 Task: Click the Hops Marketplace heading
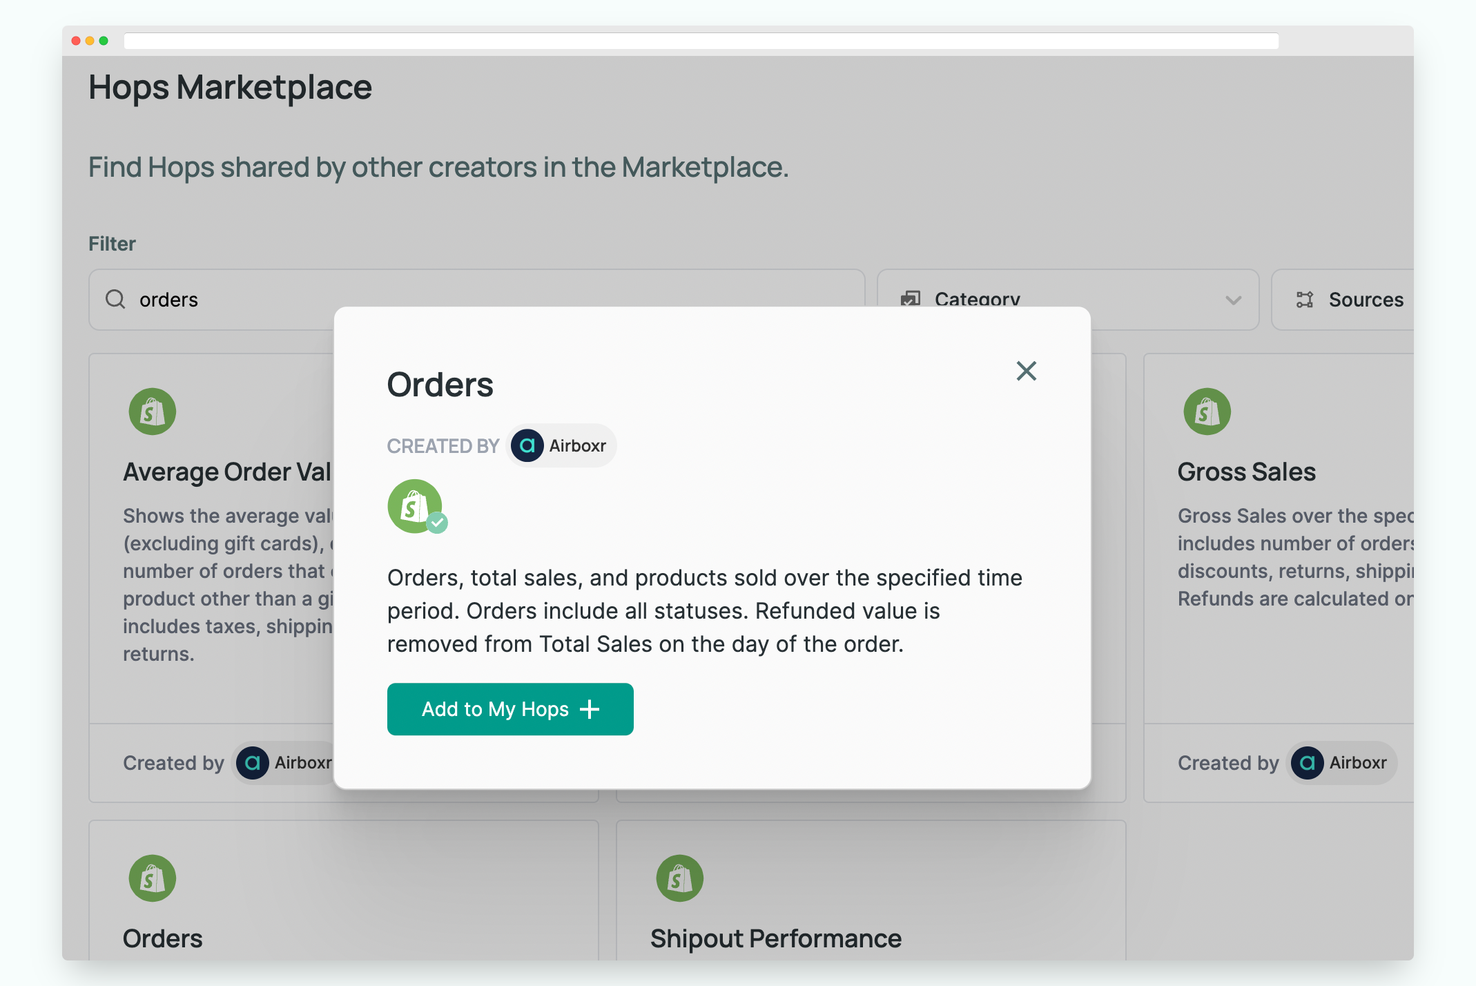point(231,88)
